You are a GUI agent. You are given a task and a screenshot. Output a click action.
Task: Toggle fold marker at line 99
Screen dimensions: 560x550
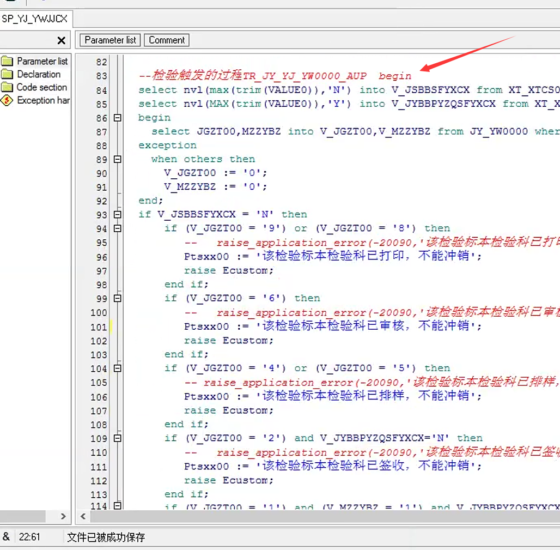click(117, 299)
